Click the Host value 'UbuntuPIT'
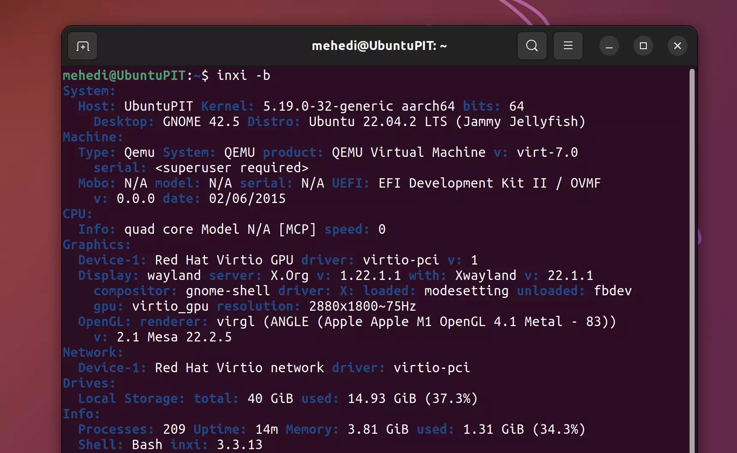Viewport: 737px width, 453px height. pos(159,106)
